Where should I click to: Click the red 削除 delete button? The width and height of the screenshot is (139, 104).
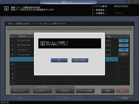point(123,91)
